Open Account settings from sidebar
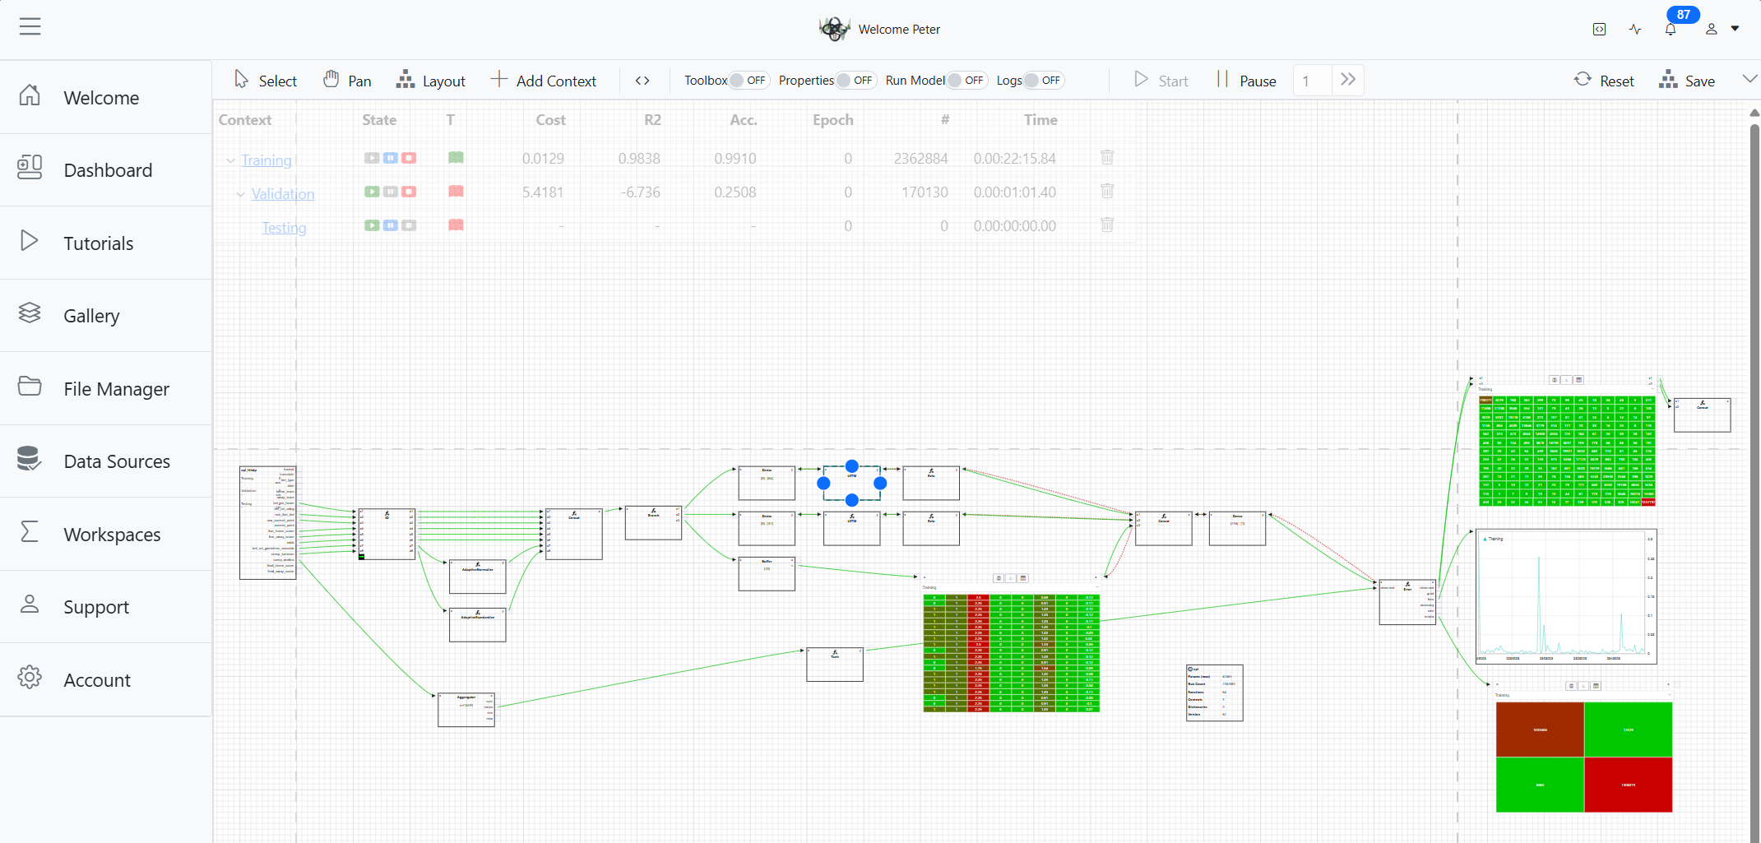The height and width of the screenshot is (843, 1761). pos(105,679)
